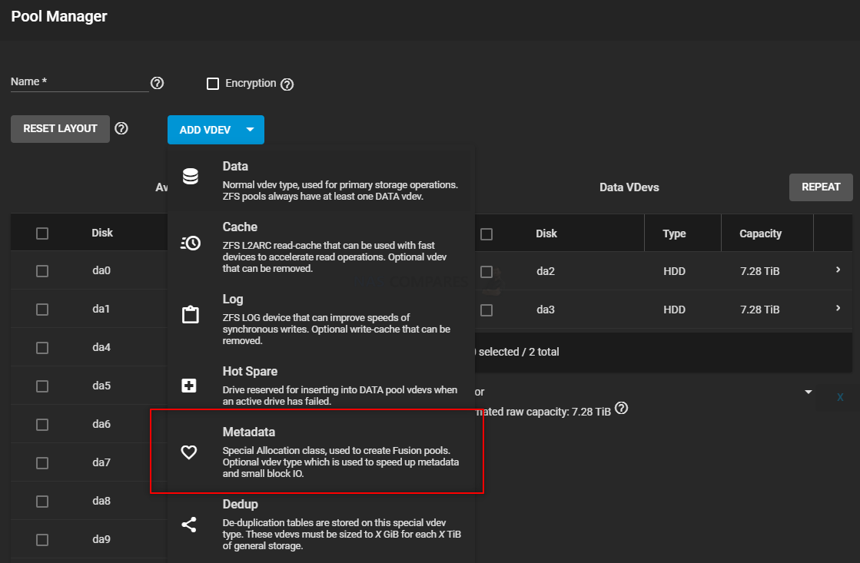The image size is (860, 563).
Task: Check the da2 checkbox in Data VDevs
Action: click(x=486, y=271)
